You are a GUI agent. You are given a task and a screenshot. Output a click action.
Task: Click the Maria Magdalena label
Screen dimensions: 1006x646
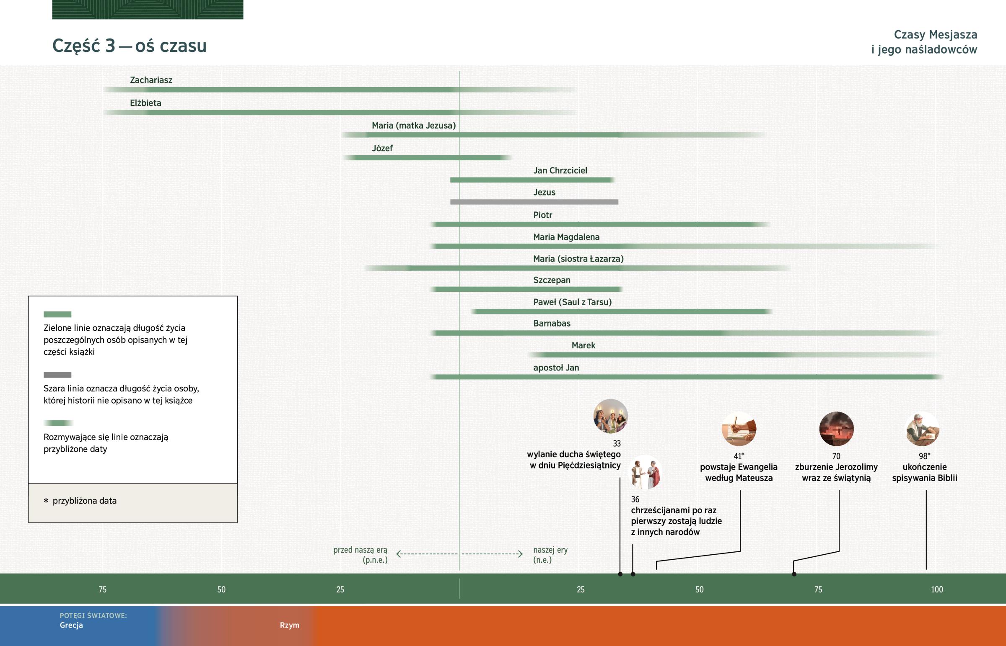pos(566,237)
